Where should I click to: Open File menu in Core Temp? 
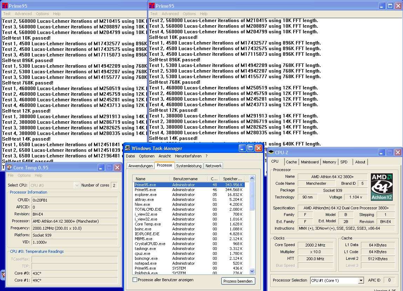point(11,175)
